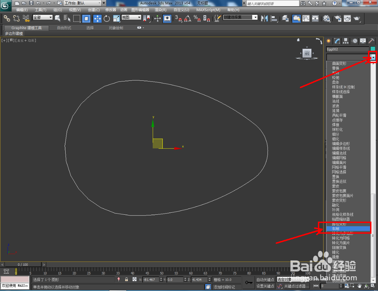The image size is (378, 291).
Task: Activate the Select and Rotate tool
Action: (x=106, y=18)
